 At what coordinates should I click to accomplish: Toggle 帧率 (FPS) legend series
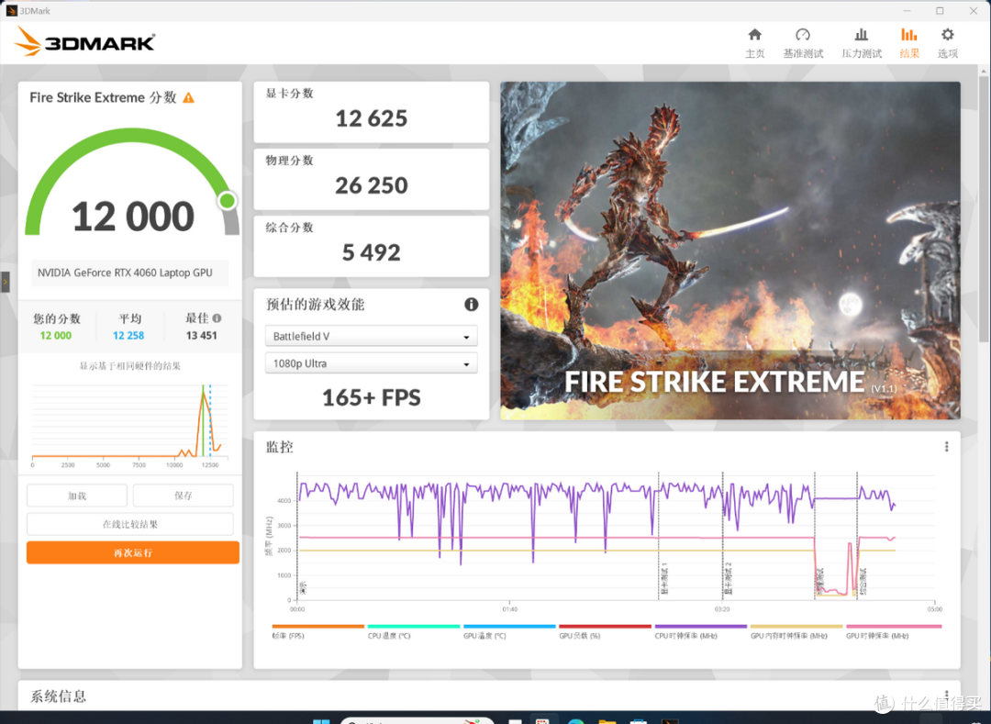click(x=317, y=631)
